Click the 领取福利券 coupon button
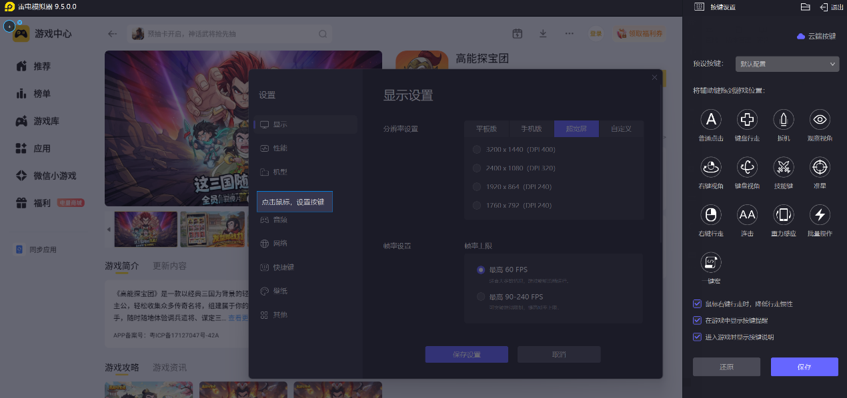The height and width of the screenshot is (398, 847). (x=639, y=33)
